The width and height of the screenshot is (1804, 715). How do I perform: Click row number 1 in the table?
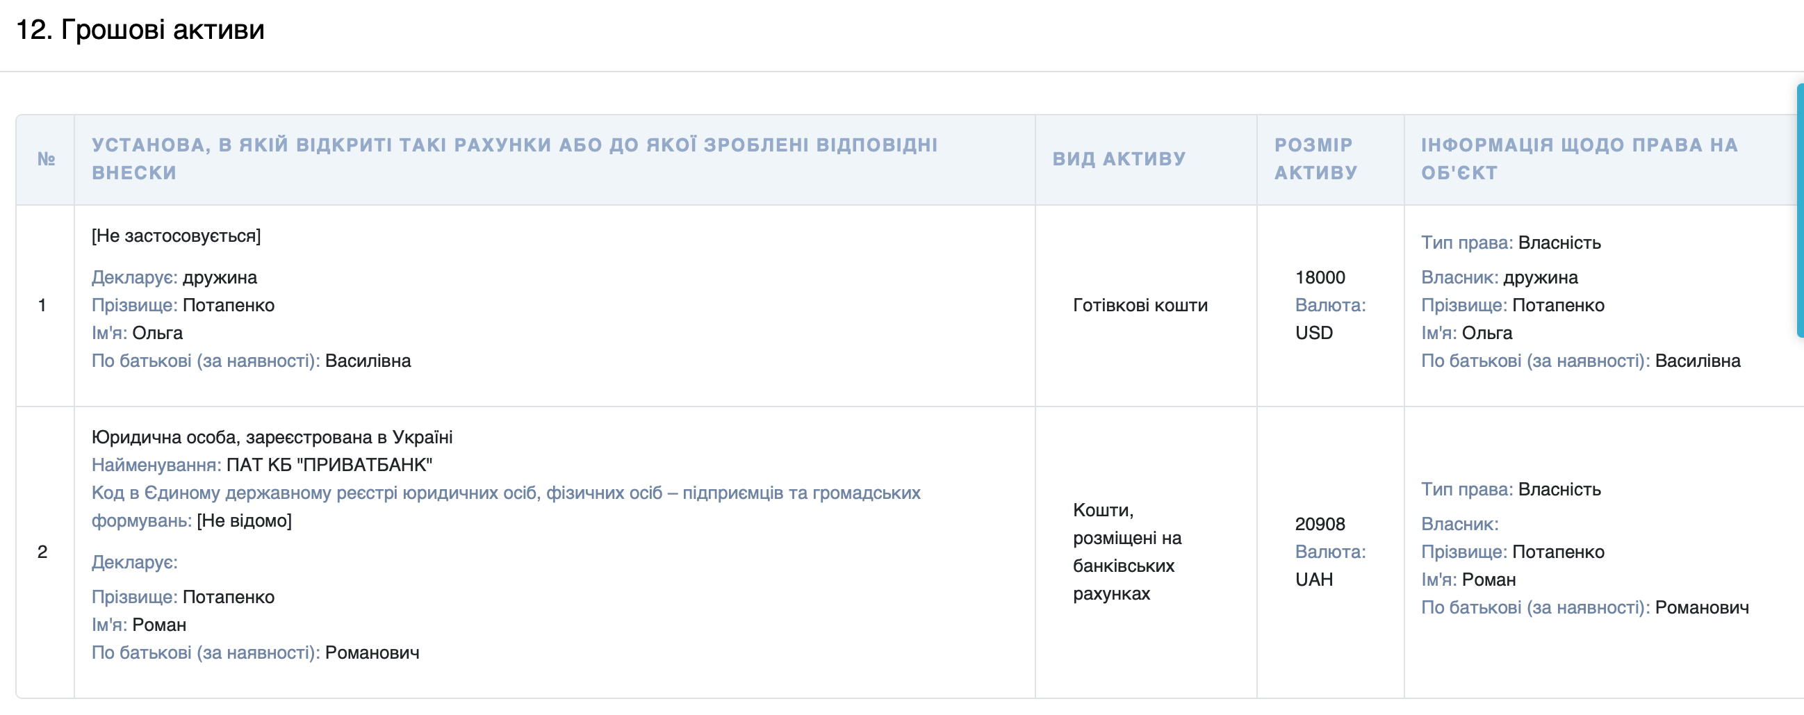click(x=42, y=305)
